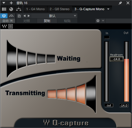Click the Waves logo icon

[x=4, y=26]
